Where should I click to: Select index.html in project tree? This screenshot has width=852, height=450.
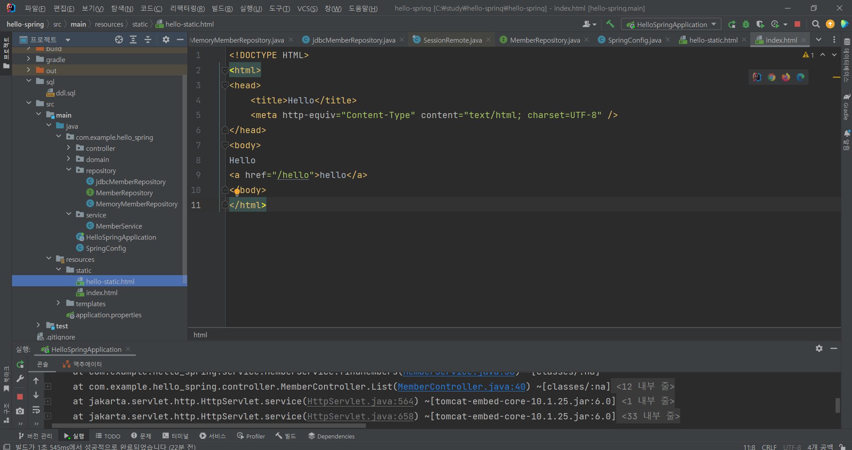102,292
